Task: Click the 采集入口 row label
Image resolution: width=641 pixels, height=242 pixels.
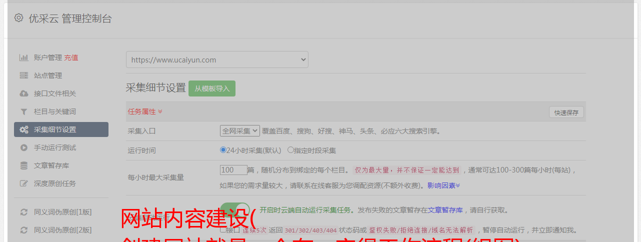Action: (142, 131)
